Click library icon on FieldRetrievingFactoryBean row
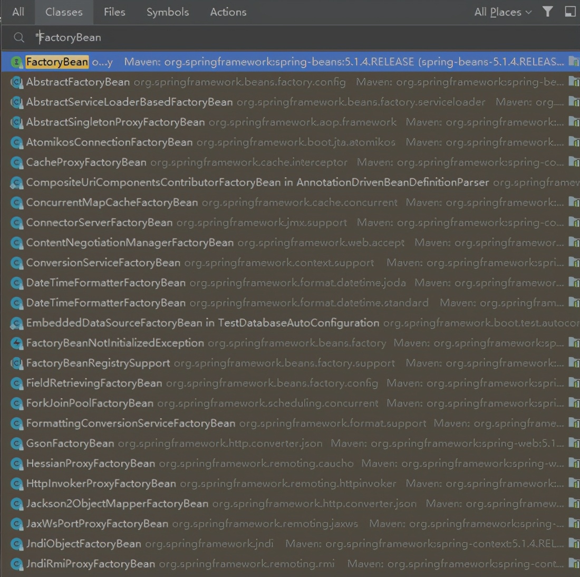This screenshot has width=580, height=577. (574, 383)
